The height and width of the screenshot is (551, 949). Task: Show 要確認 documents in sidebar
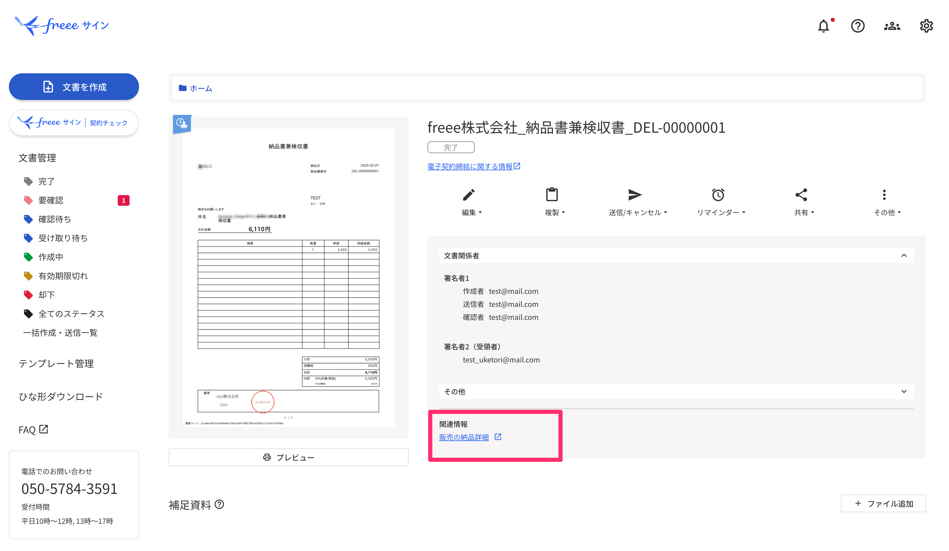pyautogui.click(x=51, y=200)
